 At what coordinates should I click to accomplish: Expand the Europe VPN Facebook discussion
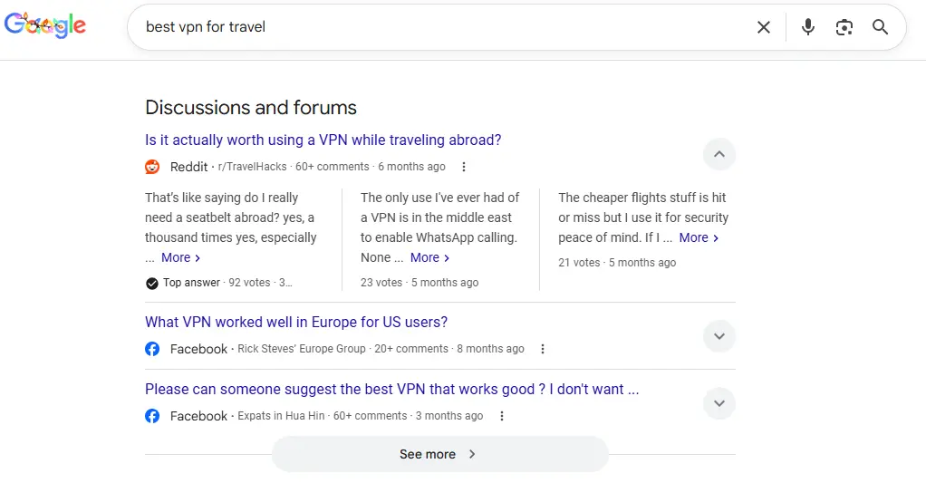[x=719, y=336]
